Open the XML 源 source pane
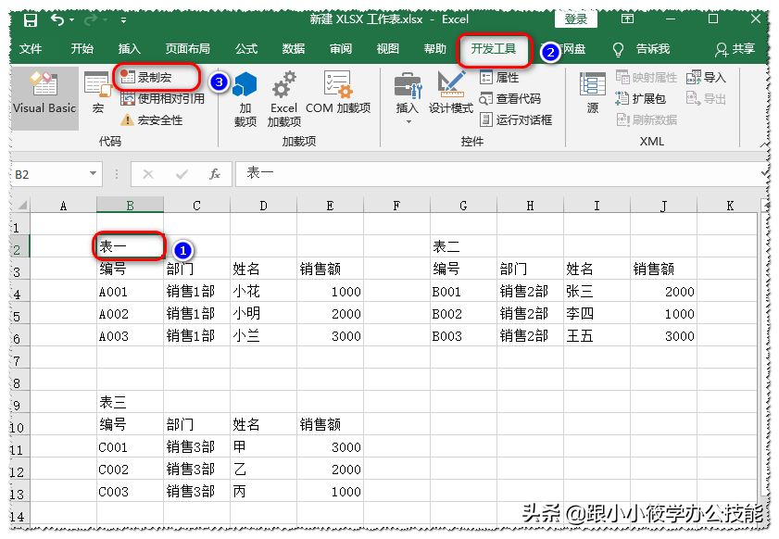Image resolution: width=779 pixels, height=539 pixels. click(592, 95)
